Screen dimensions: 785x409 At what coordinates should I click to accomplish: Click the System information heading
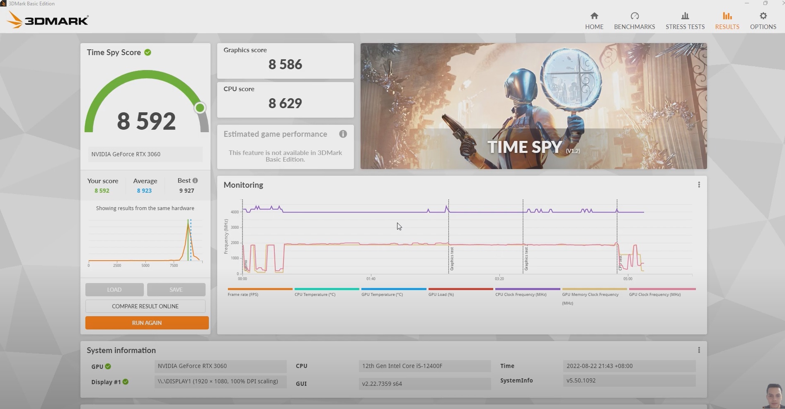[x=121, y=350]
